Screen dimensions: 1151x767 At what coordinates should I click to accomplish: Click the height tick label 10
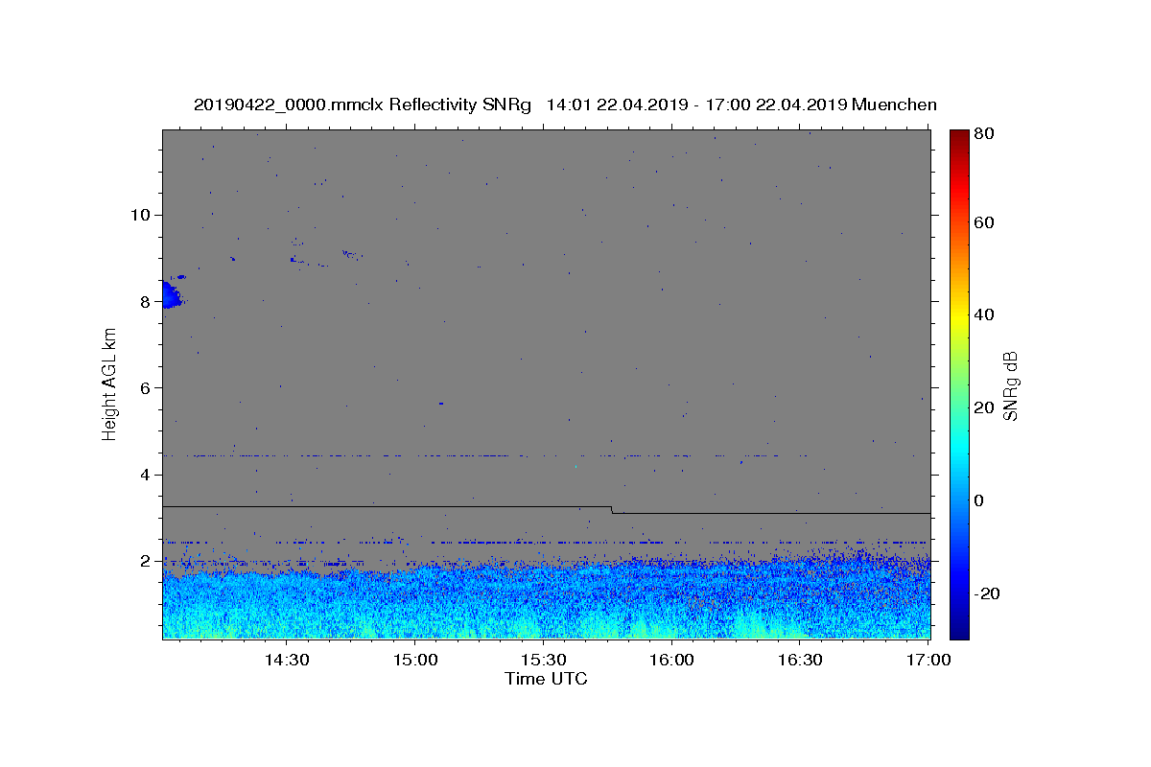coord(140,215)
